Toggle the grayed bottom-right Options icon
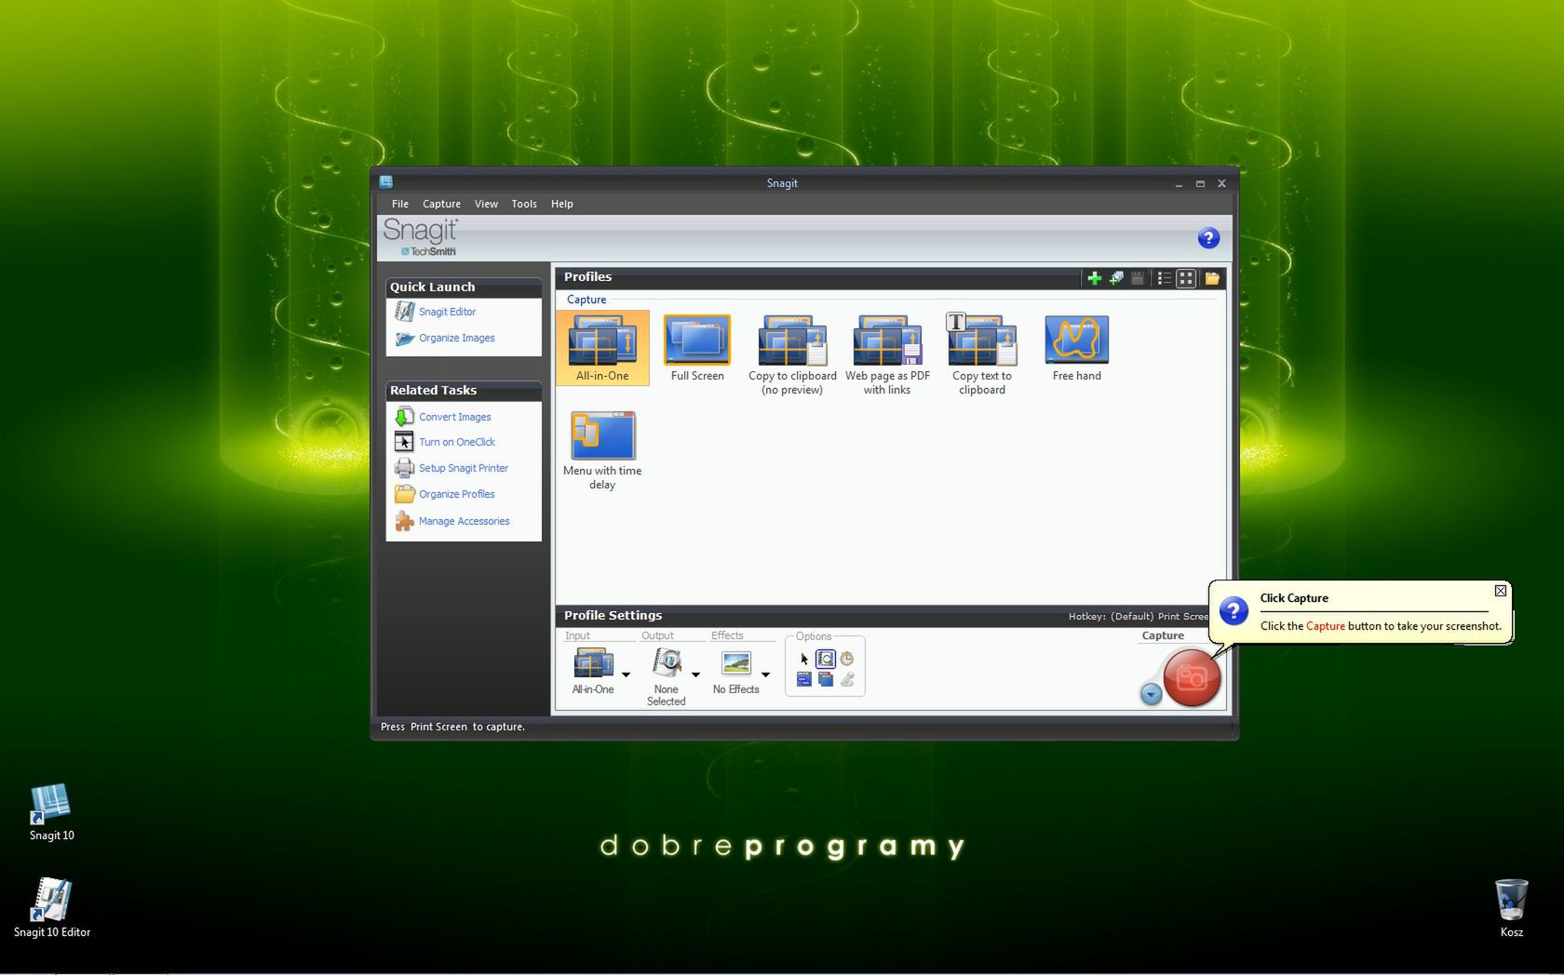The image size is (1564, 975). (x=847, y=680)
